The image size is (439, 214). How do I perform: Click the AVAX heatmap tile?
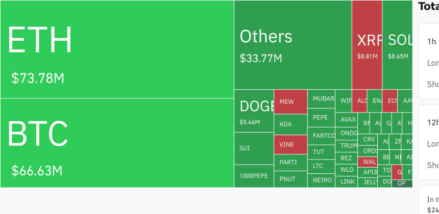click(347, 120)
